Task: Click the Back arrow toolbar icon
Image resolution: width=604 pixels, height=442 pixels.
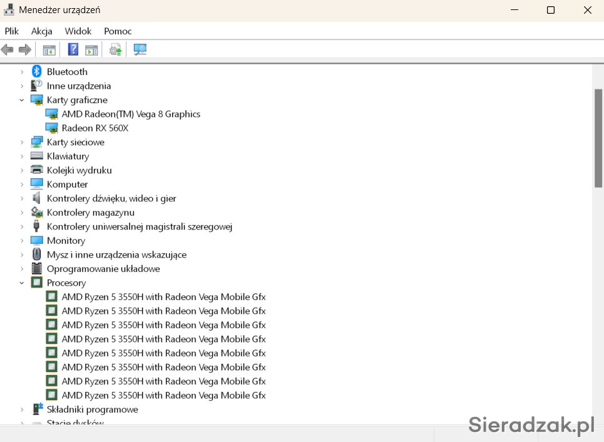Action: pos(8,49)
